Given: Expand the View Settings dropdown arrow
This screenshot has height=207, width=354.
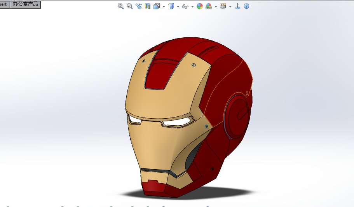Looking at the screenshot, I should point(230,7).
